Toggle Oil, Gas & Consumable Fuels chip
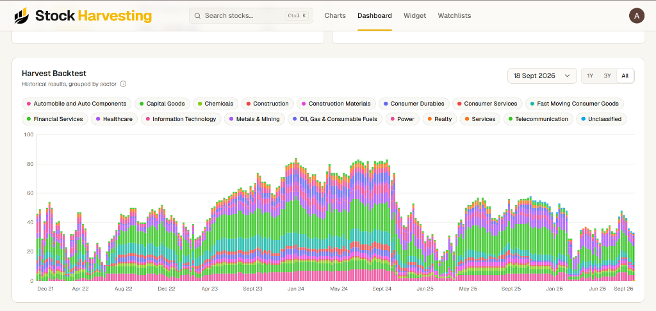This screenshot has height=311, width=656. [335, 119]
